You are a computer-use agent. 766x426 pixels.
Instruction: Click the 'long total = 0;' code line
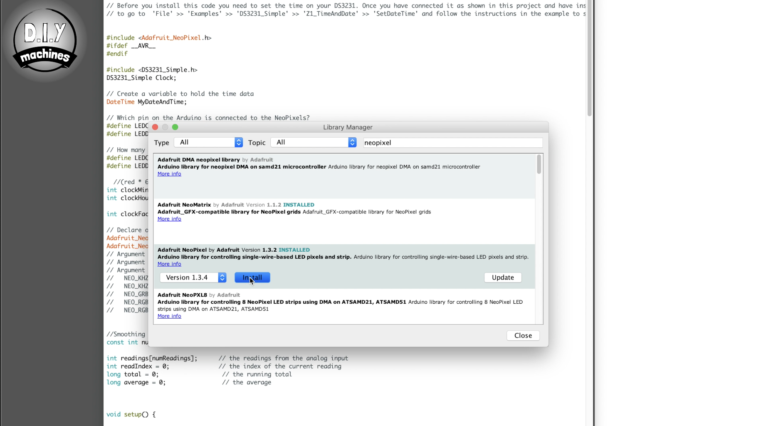click(132, 374)
